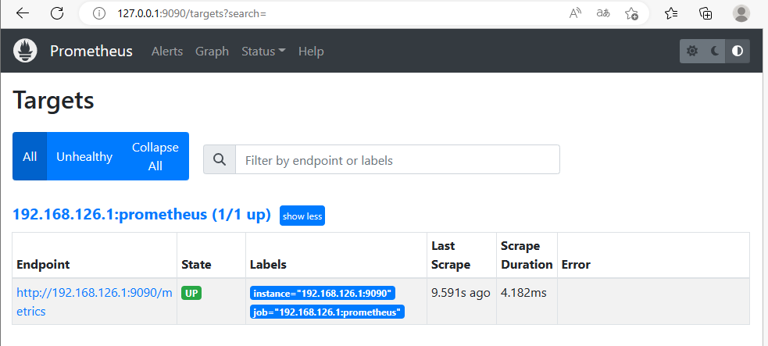Click the Targets page heading
Viewport: 768px width, 346px height.
click(x=53, y=100)
